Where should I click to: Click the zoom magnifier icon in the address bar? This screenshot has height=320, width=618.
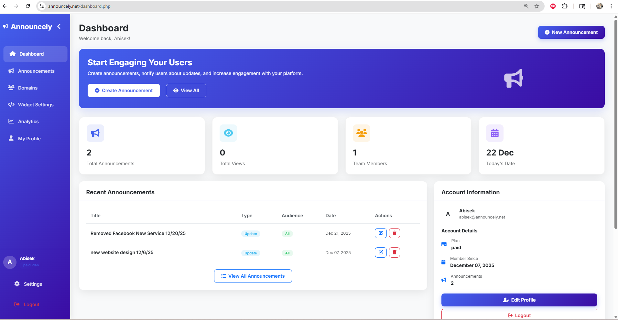(x=526, y=6)
